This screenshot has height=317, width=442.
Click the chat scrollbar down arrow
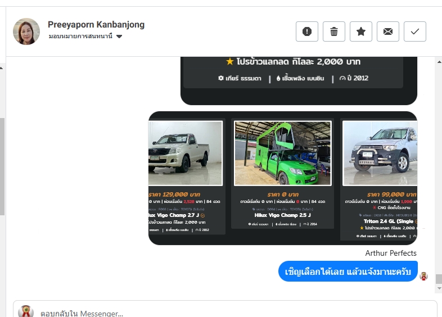(439, 288)
